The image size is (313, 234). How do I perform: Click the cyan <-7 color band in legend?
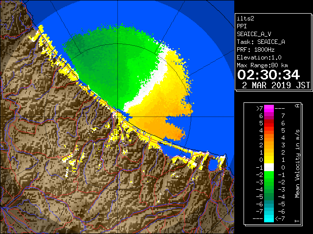click(269, 218)
